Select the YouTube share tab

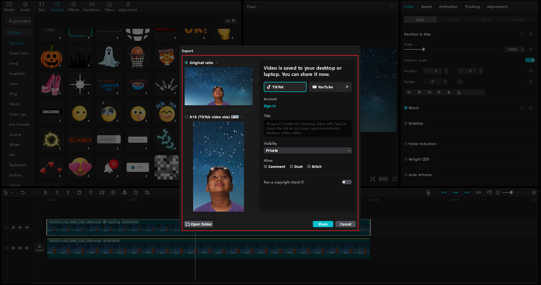330,87
